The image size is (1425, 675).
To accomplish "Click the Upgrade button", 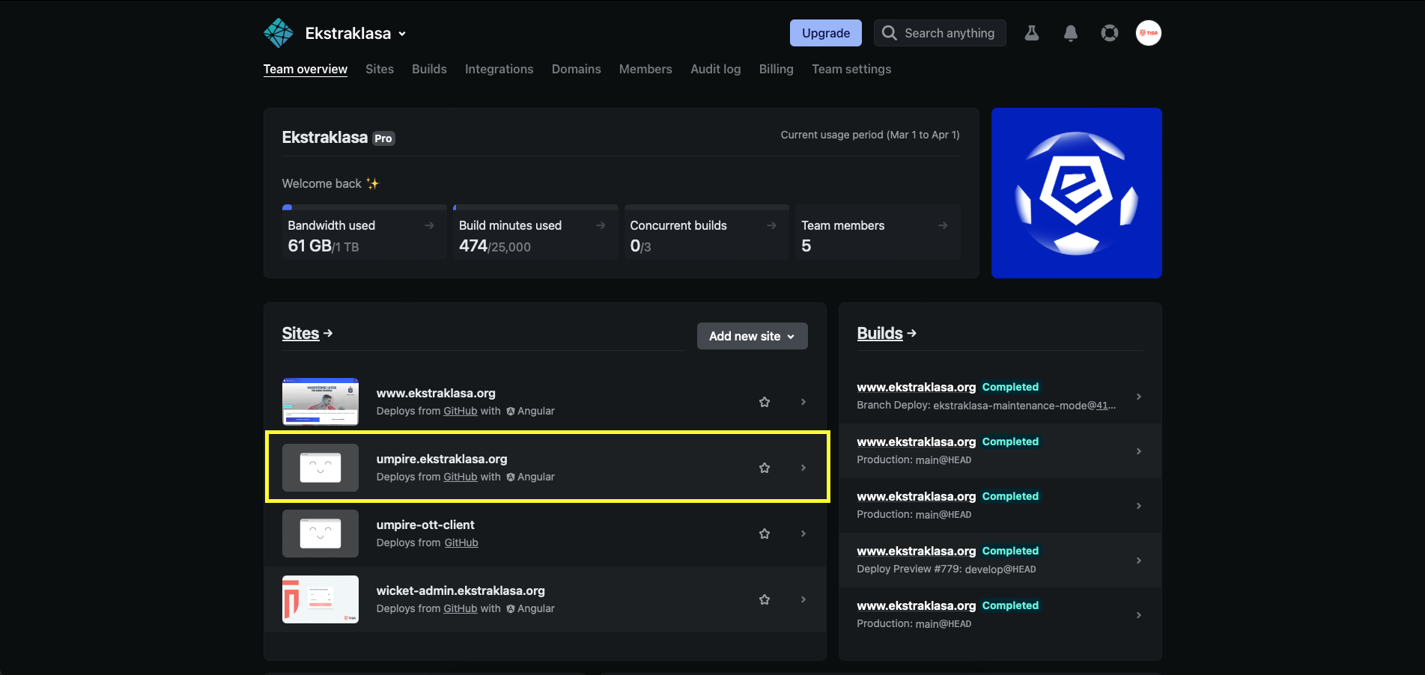I will click(x=826, y=33).
